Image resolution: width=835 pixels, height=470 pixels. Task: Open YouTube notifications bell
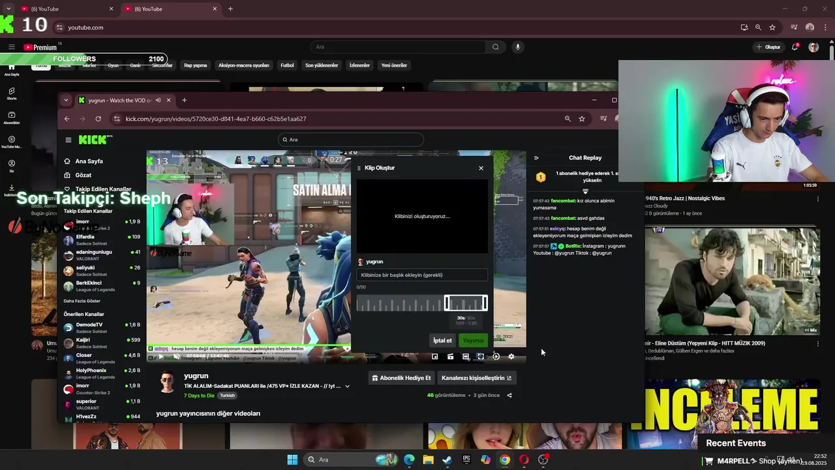[x=795, y=47]
